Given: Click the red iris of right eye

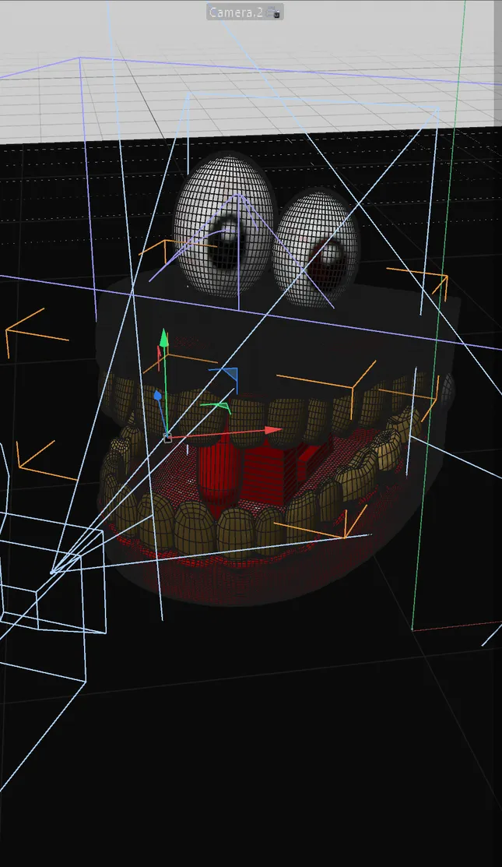Looking at the screenshot, I should pyautogui.click(x=326, y=264).
